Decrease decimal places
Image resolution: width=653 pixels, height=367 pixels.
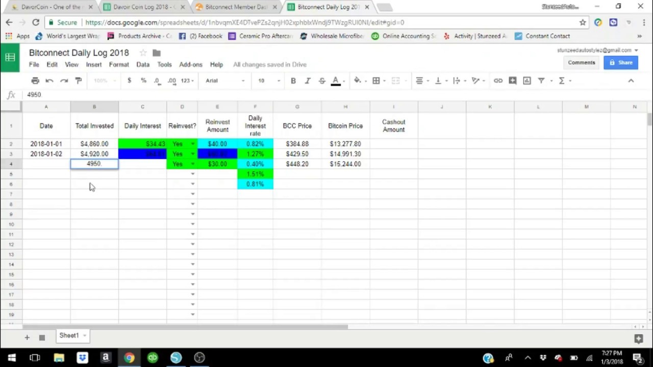click(157, 81)
